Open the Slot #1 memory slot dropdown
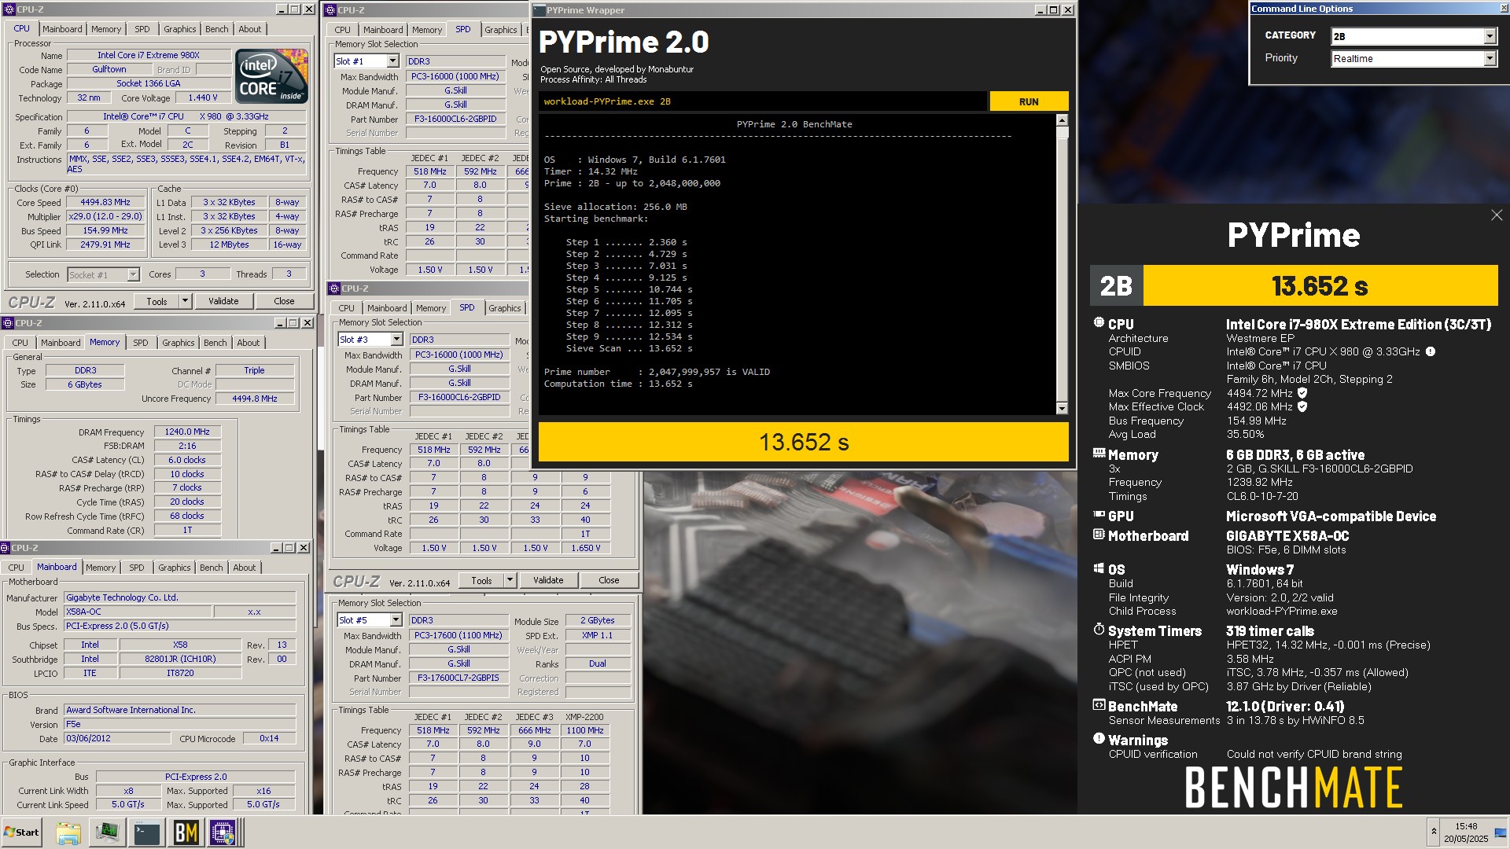 (392, 61)
